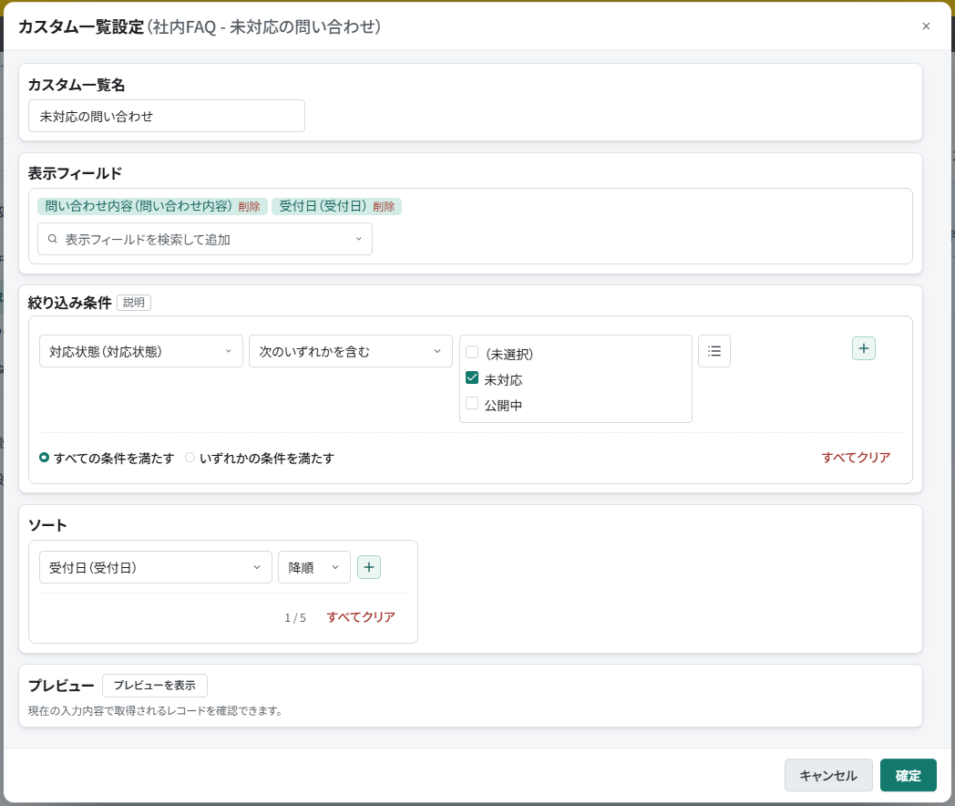This screenshot has width=955, height=806.
Task: Open the 説明 help for 絞り込み条件
Action: point(133,302)
